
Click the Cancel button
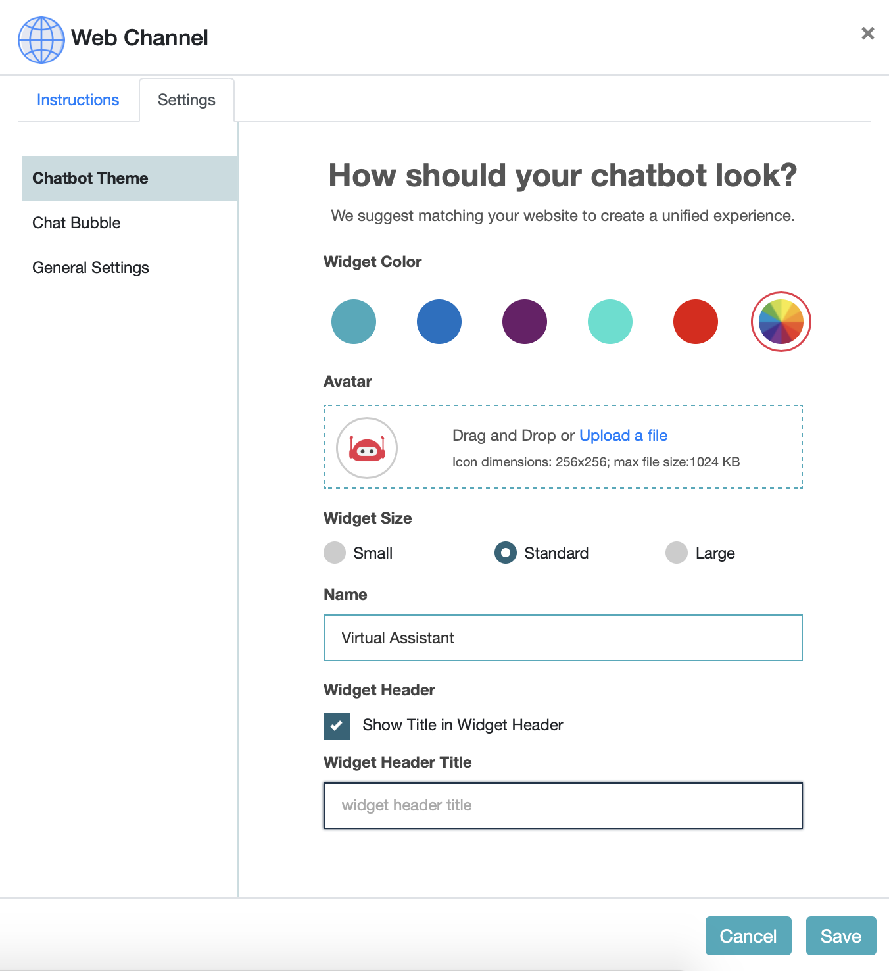click(748, 935)
